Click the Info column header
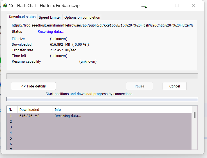This screenshot has width=207, height=158. coord(108,109)
